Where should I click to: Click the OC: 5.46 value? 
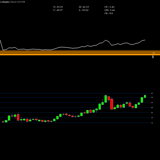109,7
